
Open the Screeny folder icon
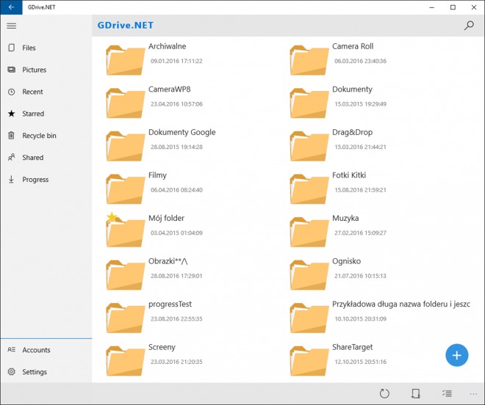[x=125, y=360]
